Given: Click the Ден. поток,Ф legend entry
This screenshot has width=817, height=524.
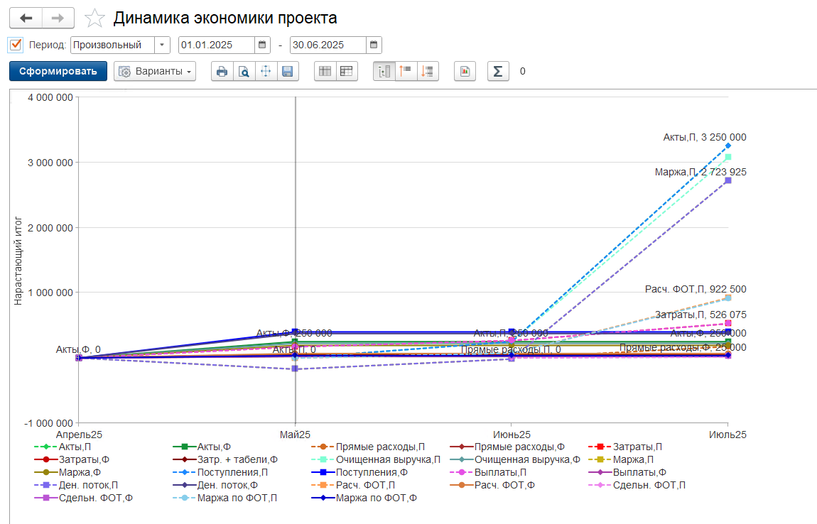Looking at the screenshot, I should coord(215,485).
